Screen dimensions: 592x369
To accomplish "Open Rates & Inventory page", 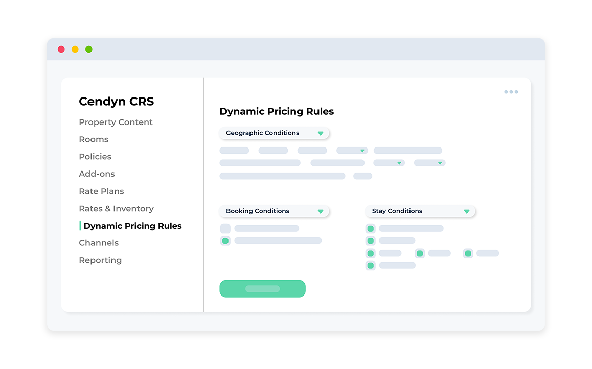I will [116, 209].
